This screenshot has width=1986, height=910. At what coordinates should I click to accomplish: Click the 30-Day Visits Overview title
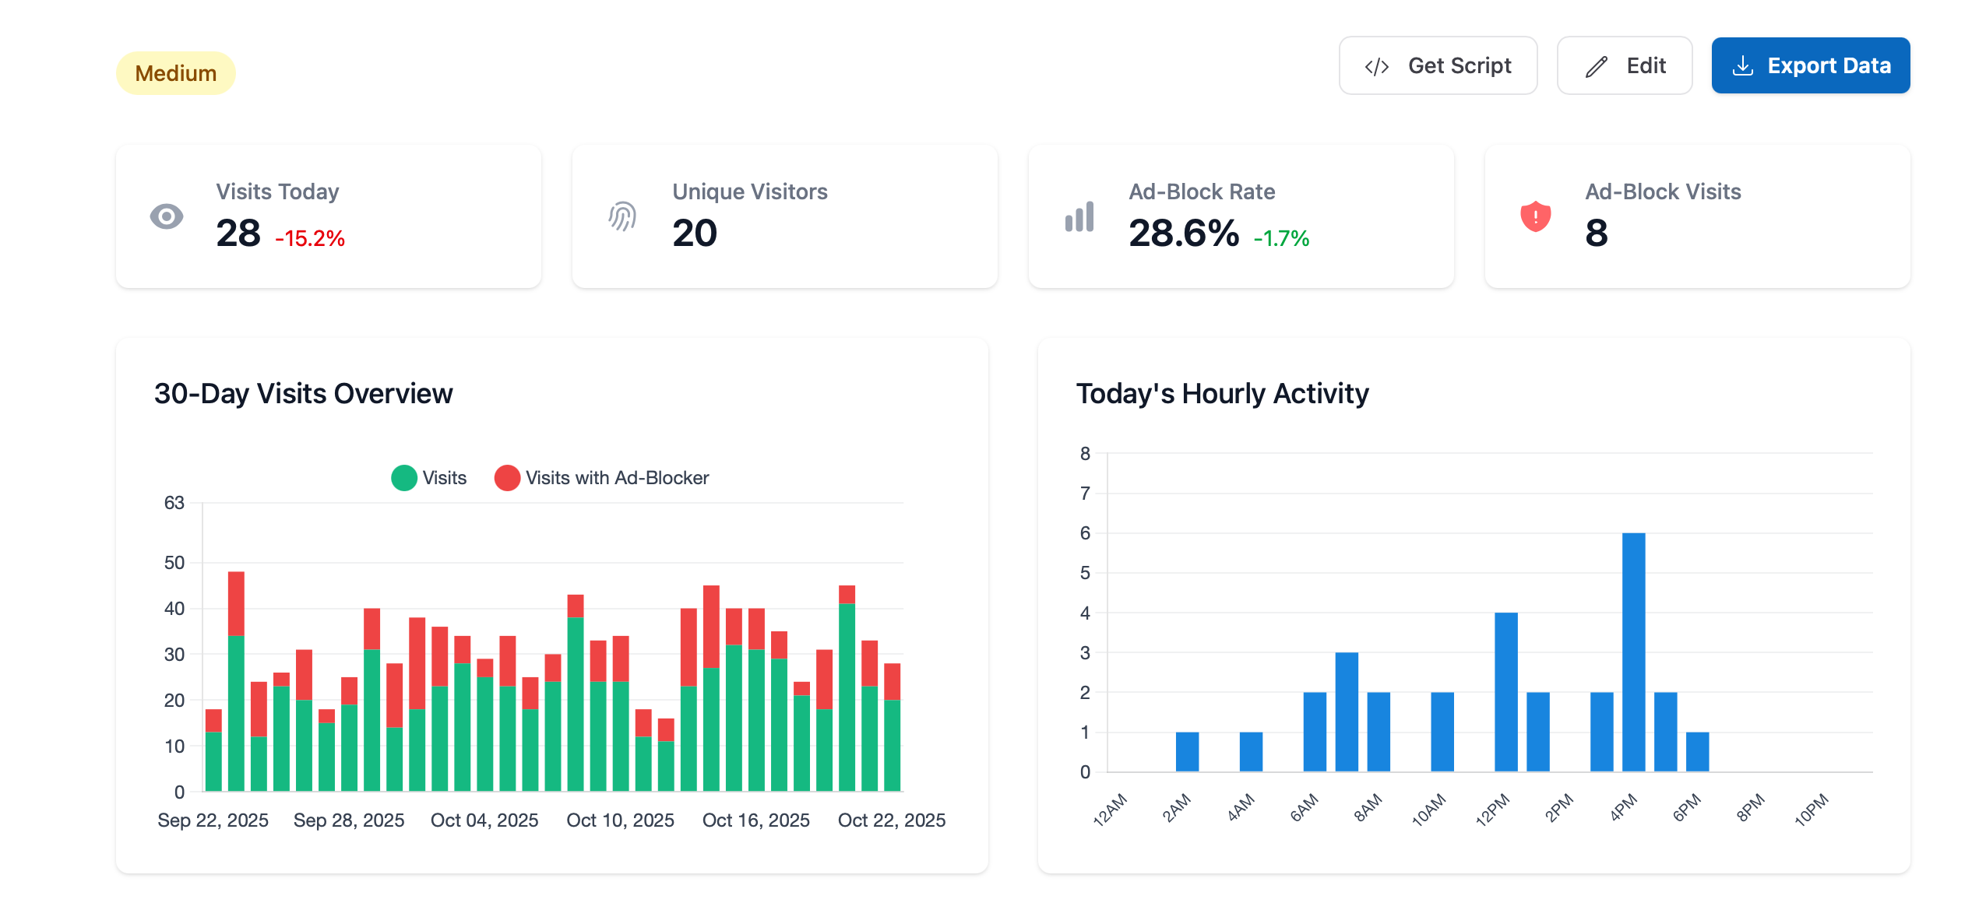click(303, 393)
